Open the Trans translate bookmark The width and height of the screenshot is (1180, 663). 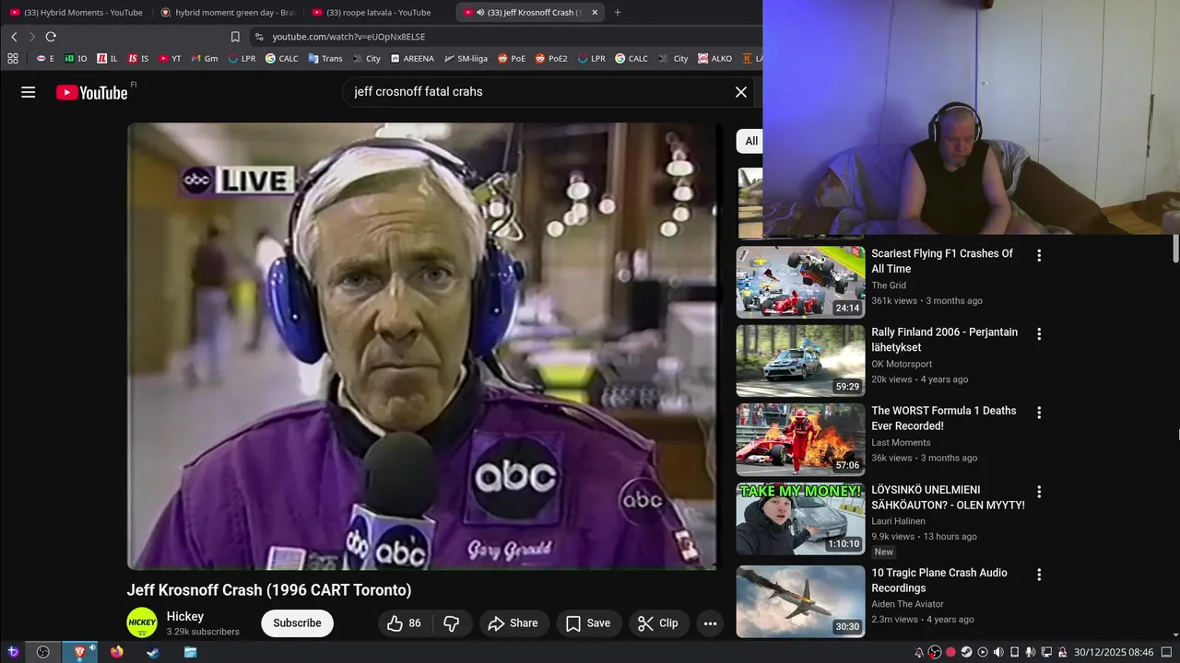coord(325,58)
